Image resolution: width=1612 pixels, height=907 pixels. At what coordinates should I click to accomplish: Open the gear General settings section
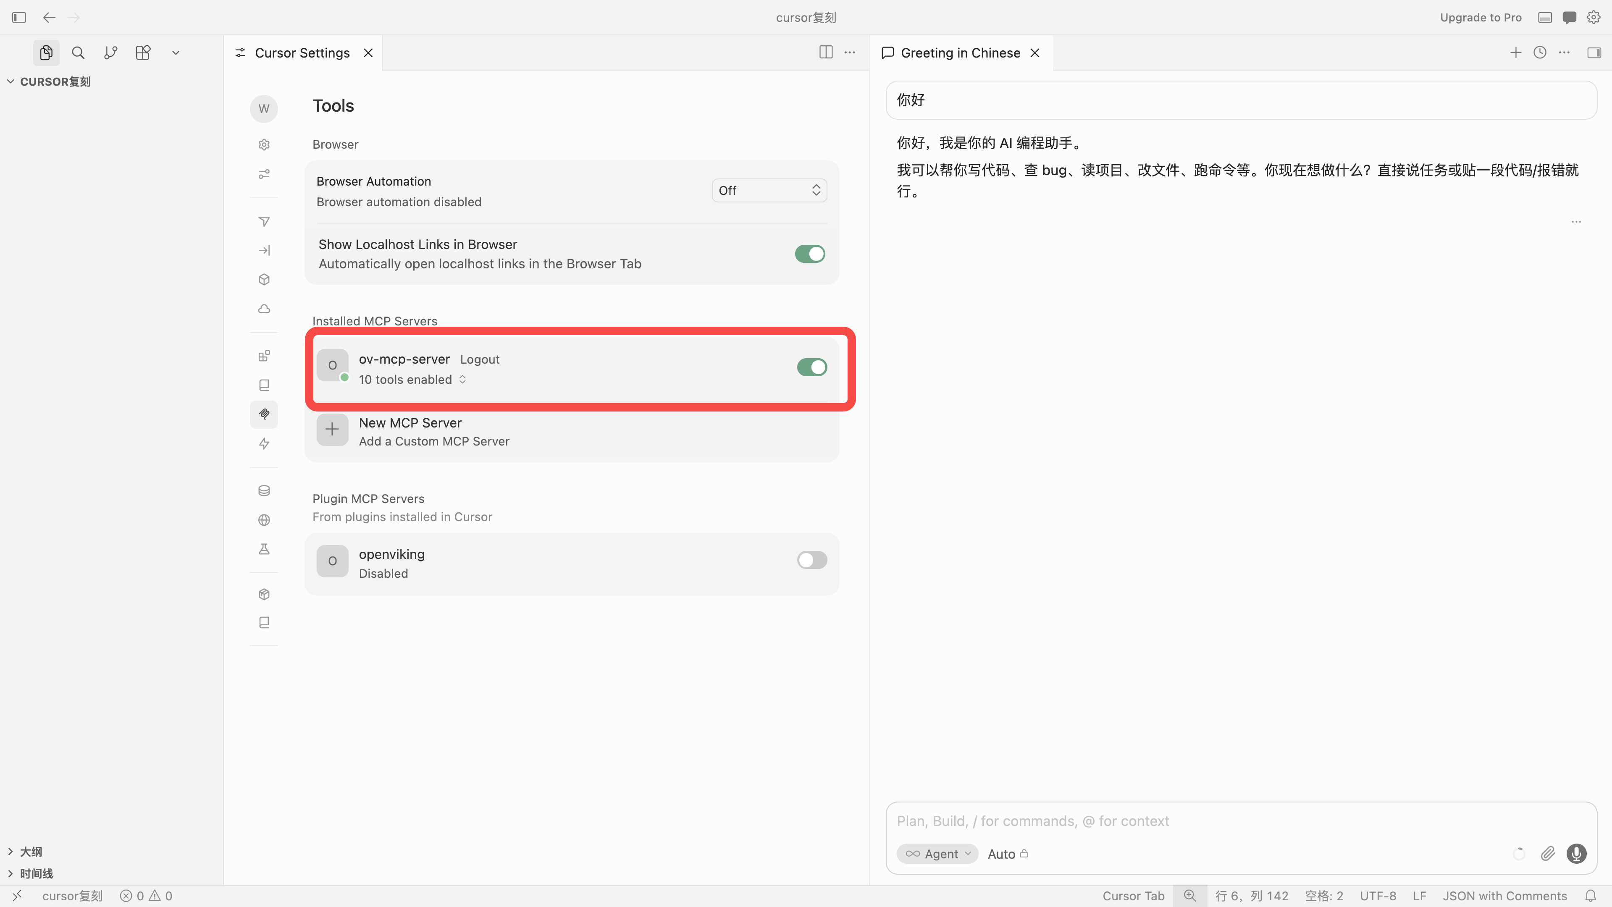(264, 144)
